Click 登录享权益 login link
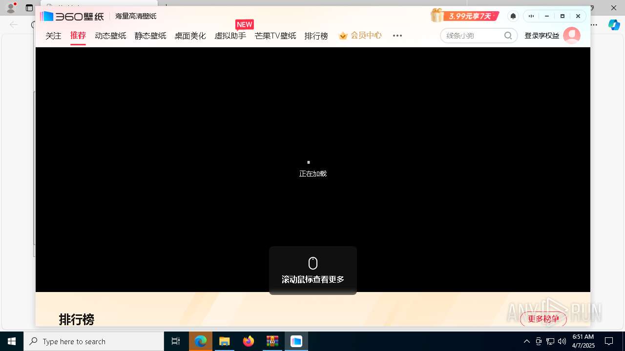625x351 pixels. 542,36
